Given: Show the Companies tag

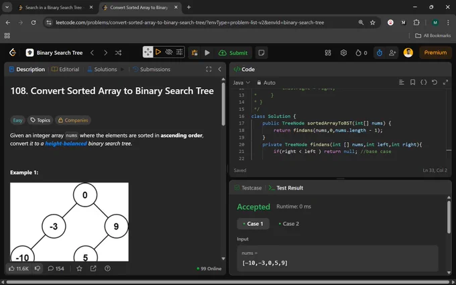Looking at the screenshot, I should tap(73, 120).
